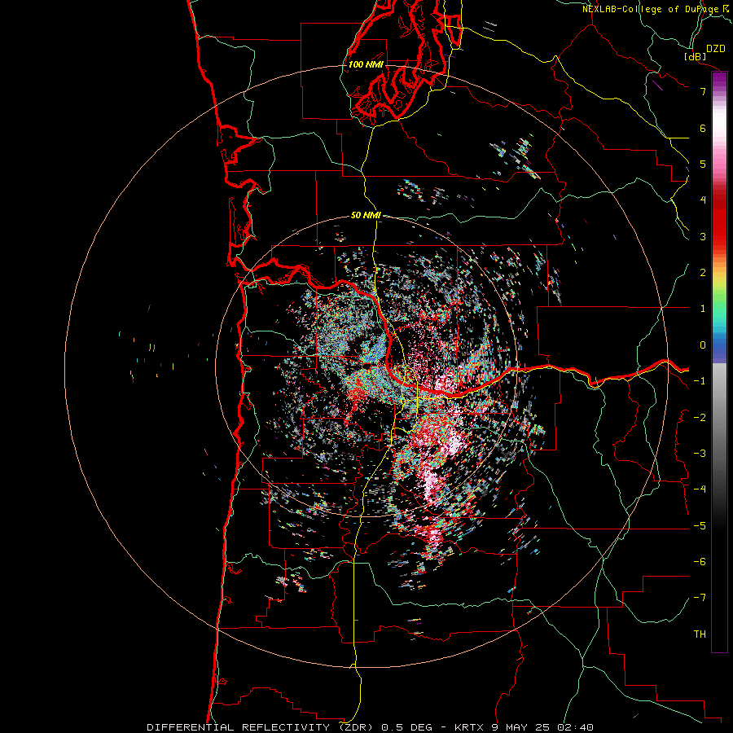Click the -4 dB tick label on the color scale
Screen dimensions: 733x733
point(700,489)
